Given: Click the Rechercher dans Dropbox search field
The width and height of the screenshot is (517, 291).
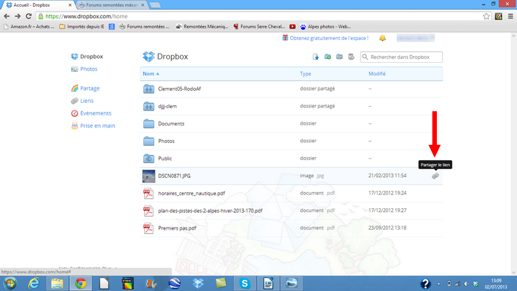Looking at the screenshot, I should [401, 57].
